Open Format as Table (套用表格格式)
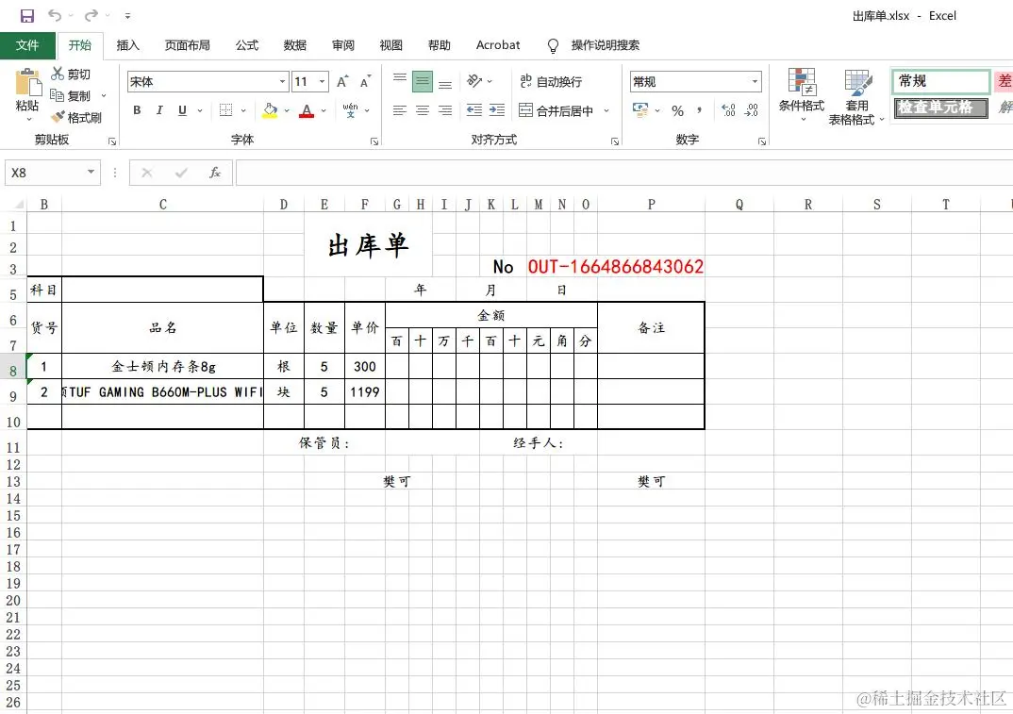Screen dimensions: 1013x714 [856, 97]
